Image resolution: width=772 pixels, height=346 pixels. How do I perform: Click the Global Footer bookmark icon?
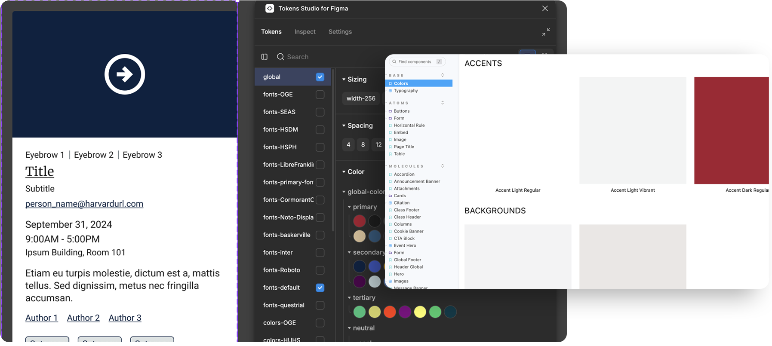tap(391, 260)
